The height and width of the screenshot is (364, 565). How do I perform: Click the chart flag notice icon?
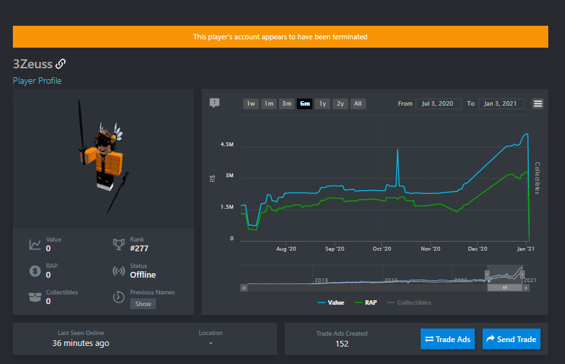click(215, 103)
